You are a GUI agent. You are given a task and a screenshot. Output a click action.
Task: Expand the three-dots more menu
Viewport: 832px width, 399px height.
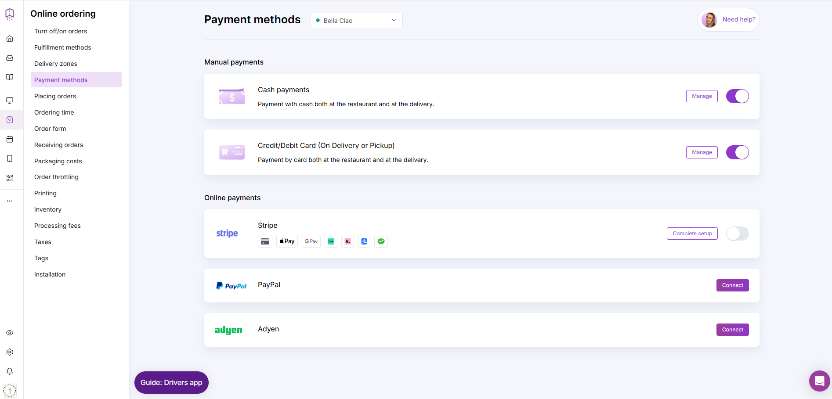coord(10,201)
